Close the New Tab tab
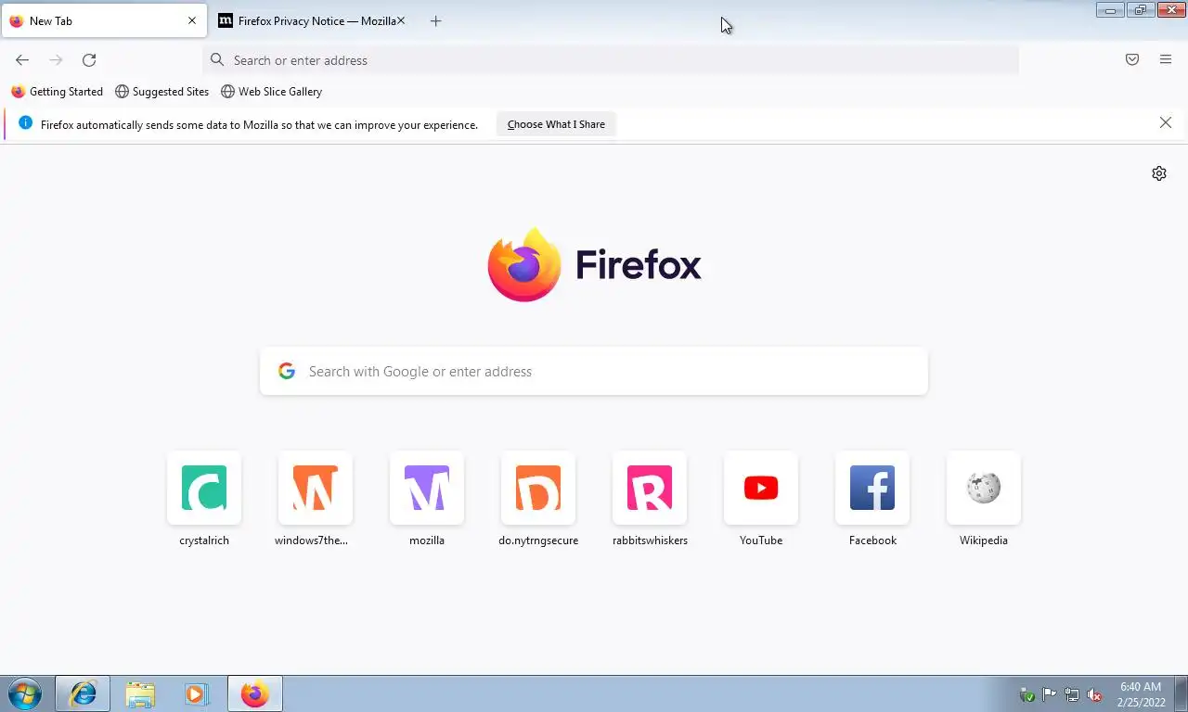The width and height of the screenshot is (1188, 712). [x=192, y=20]
